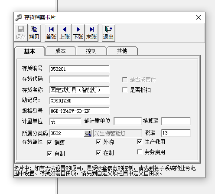Click the 存货代码 input field
The height and width of the screenshot is (194, 215).
79,79
